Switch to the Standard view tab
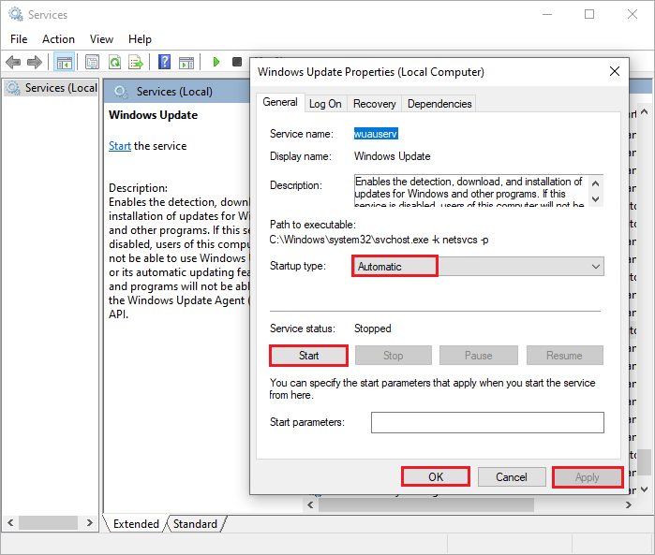Image resolution: width=655 pixels, height=555 pixels. [x=195, y=524]
